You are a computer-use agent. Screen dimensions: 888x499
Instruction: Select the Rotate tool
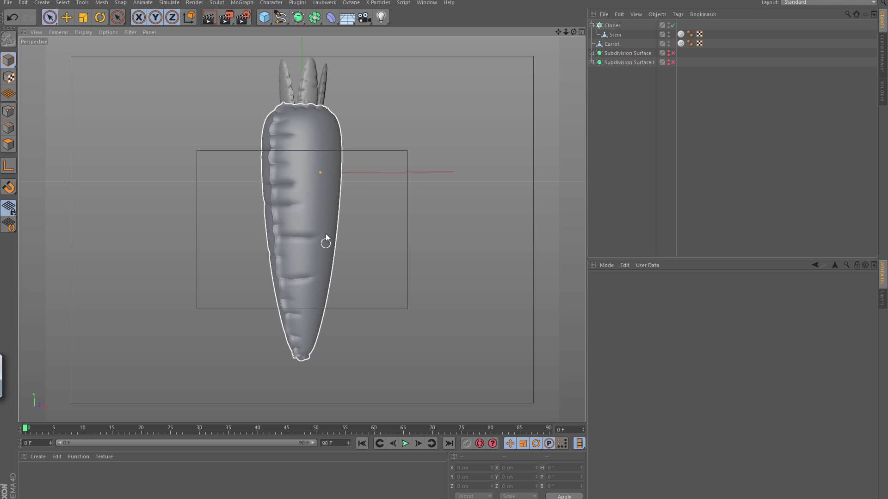point(100,17)
